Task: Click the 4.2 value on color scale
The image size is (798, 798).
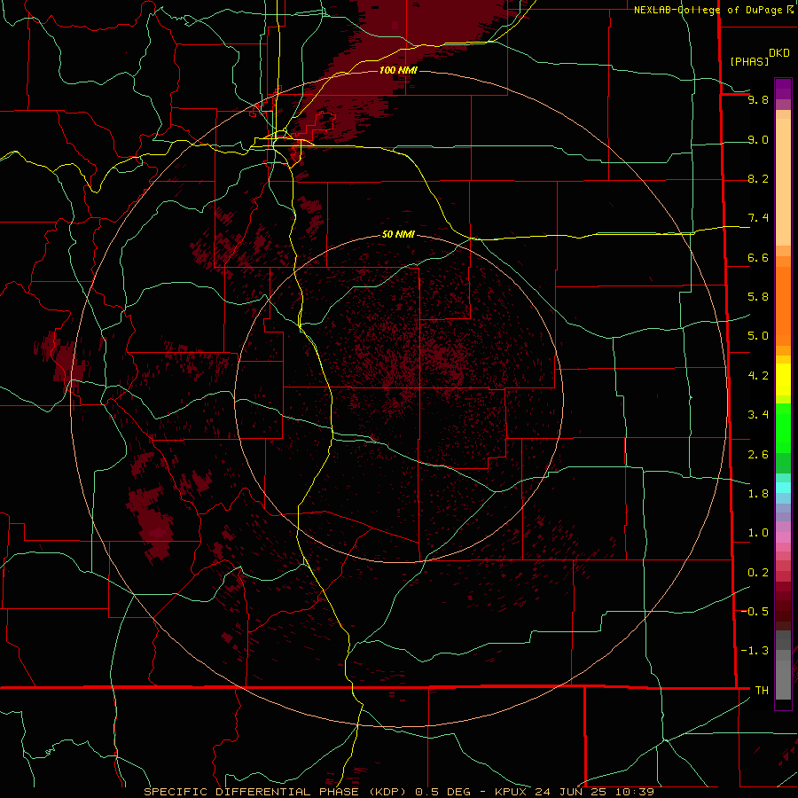Action: (758, 376)
